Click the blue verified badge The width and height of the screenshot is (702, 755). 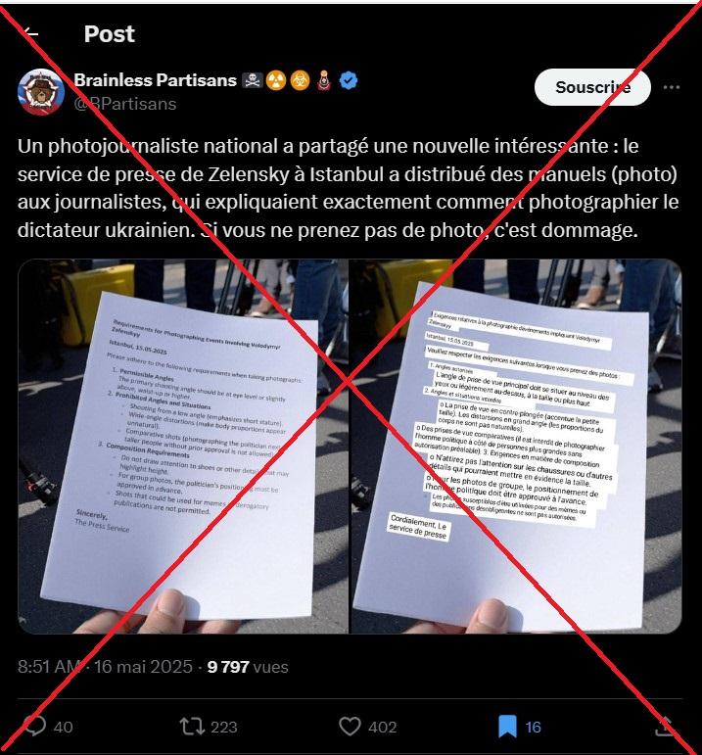point(349,80)
